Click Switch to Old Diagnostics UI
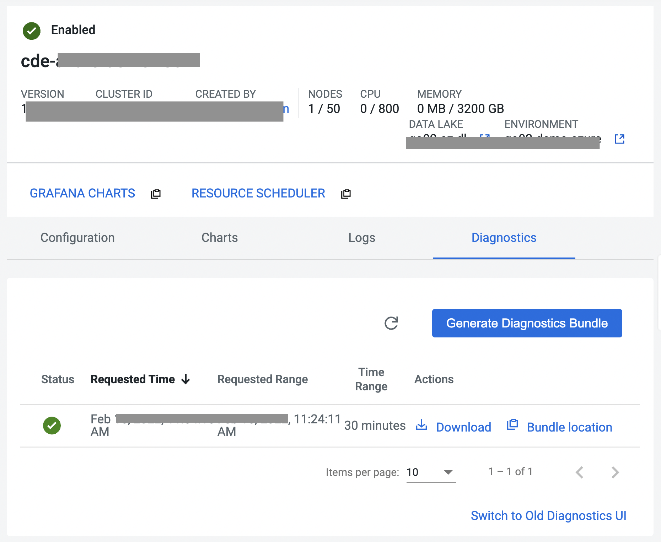This screenshot has height=542, width=661. pos(548,516)
